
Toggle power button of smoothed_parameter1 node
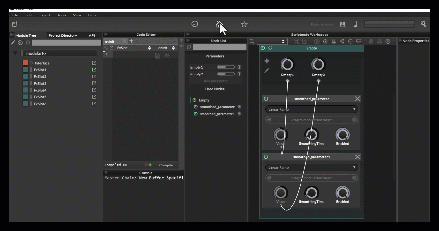point(266,157)
